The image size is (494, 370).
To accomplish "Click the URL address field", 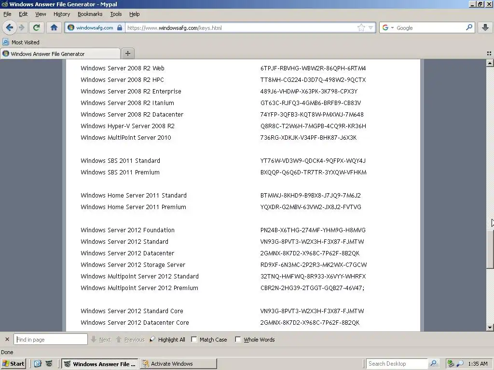I will (241, 27).
